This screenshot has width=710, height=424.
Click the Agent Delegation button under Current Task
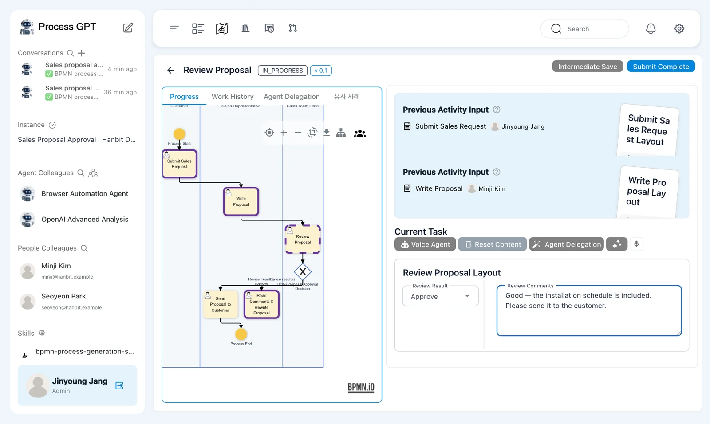pos(566,244)
